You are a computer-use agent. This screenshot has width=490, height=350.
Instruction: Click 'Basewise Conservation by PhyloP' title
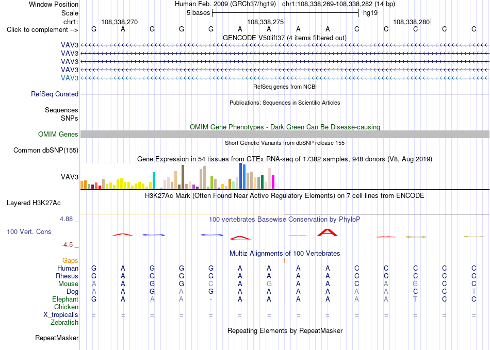(284, 220)
